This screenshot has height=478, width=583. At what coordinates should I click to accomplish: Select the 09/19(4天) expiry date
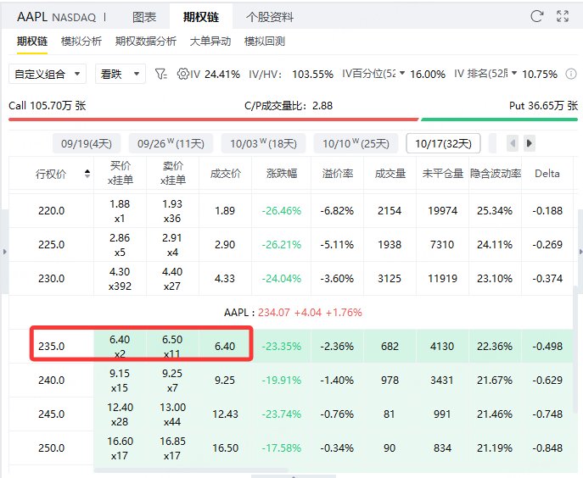tap(87, 143)
